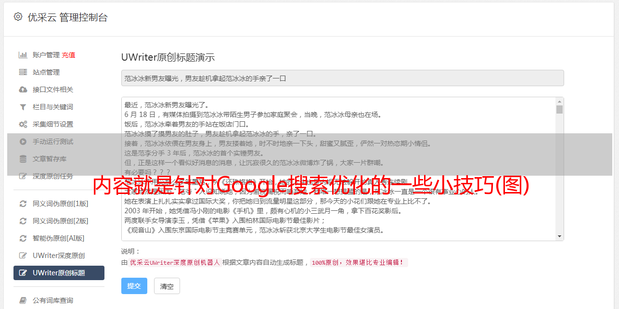619x309 pixels.
Task: Open the 采集细节设置 gears icon
Action: 23,124
